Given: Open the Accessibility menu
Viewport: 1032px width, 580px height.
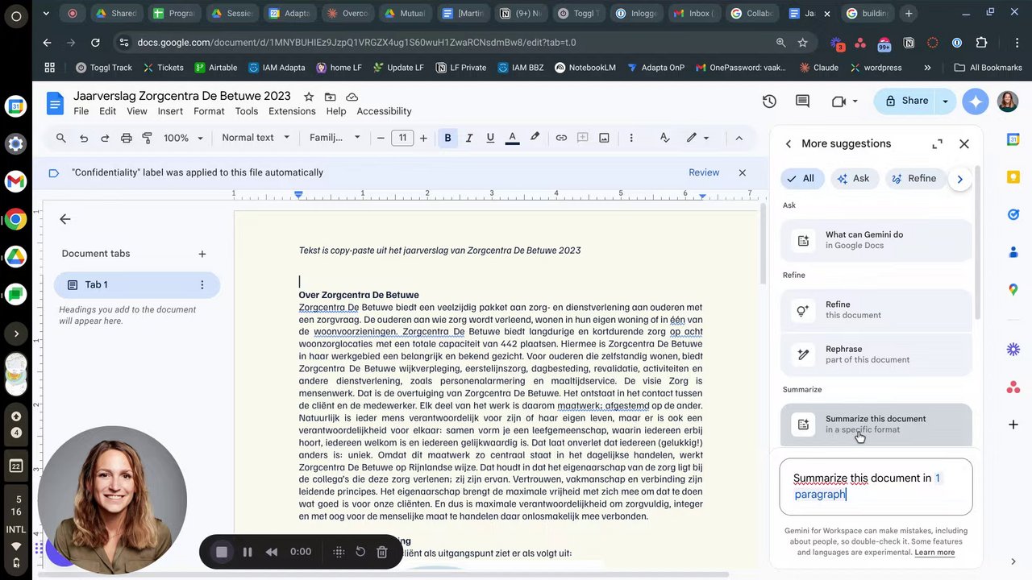Looking at the screenshot, I should pos(384,111).
